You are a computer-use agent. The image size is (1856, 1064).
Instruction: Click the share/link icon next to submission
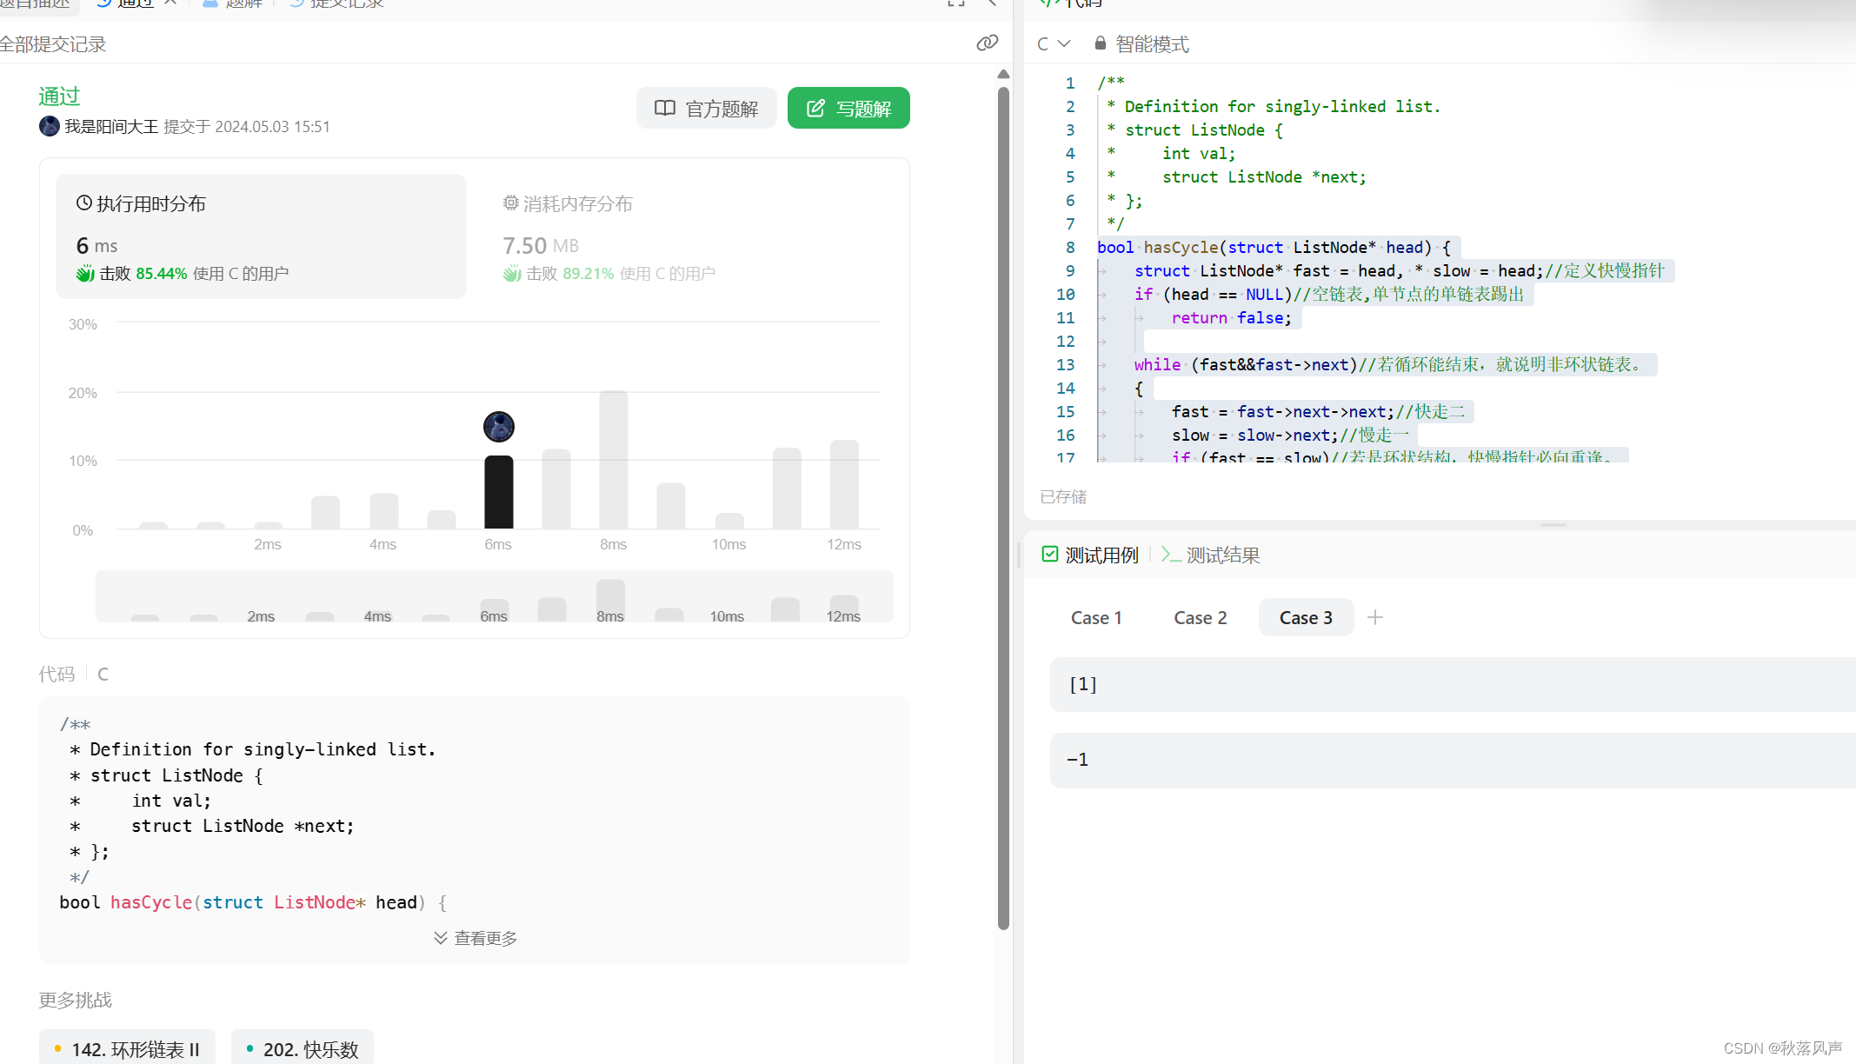coord(987,42)
